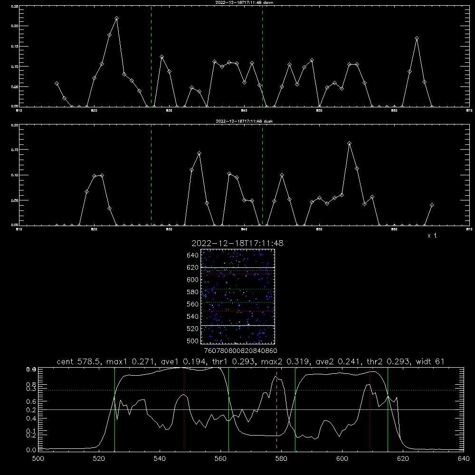Click 'max2 0.319' in the bottom title
This screenshot has width=475, height=475.
click(285, 361)
